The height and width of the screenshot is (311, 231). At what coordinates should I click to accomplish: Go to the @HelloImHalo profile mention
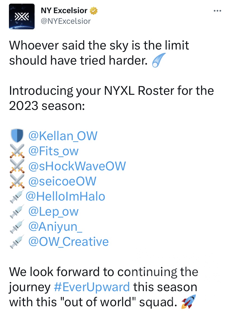[65, 196]
